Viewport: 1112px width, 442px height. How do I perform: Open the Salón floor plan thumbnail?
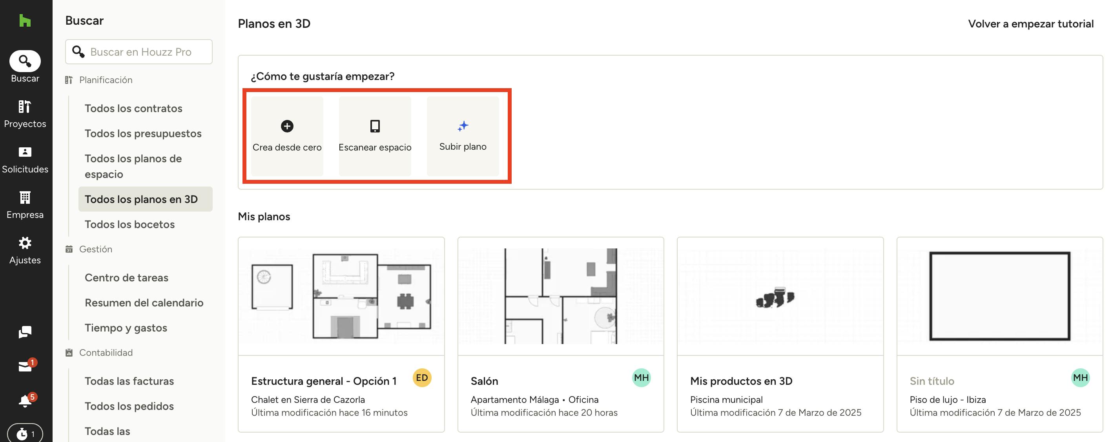[x=560, y=296]
